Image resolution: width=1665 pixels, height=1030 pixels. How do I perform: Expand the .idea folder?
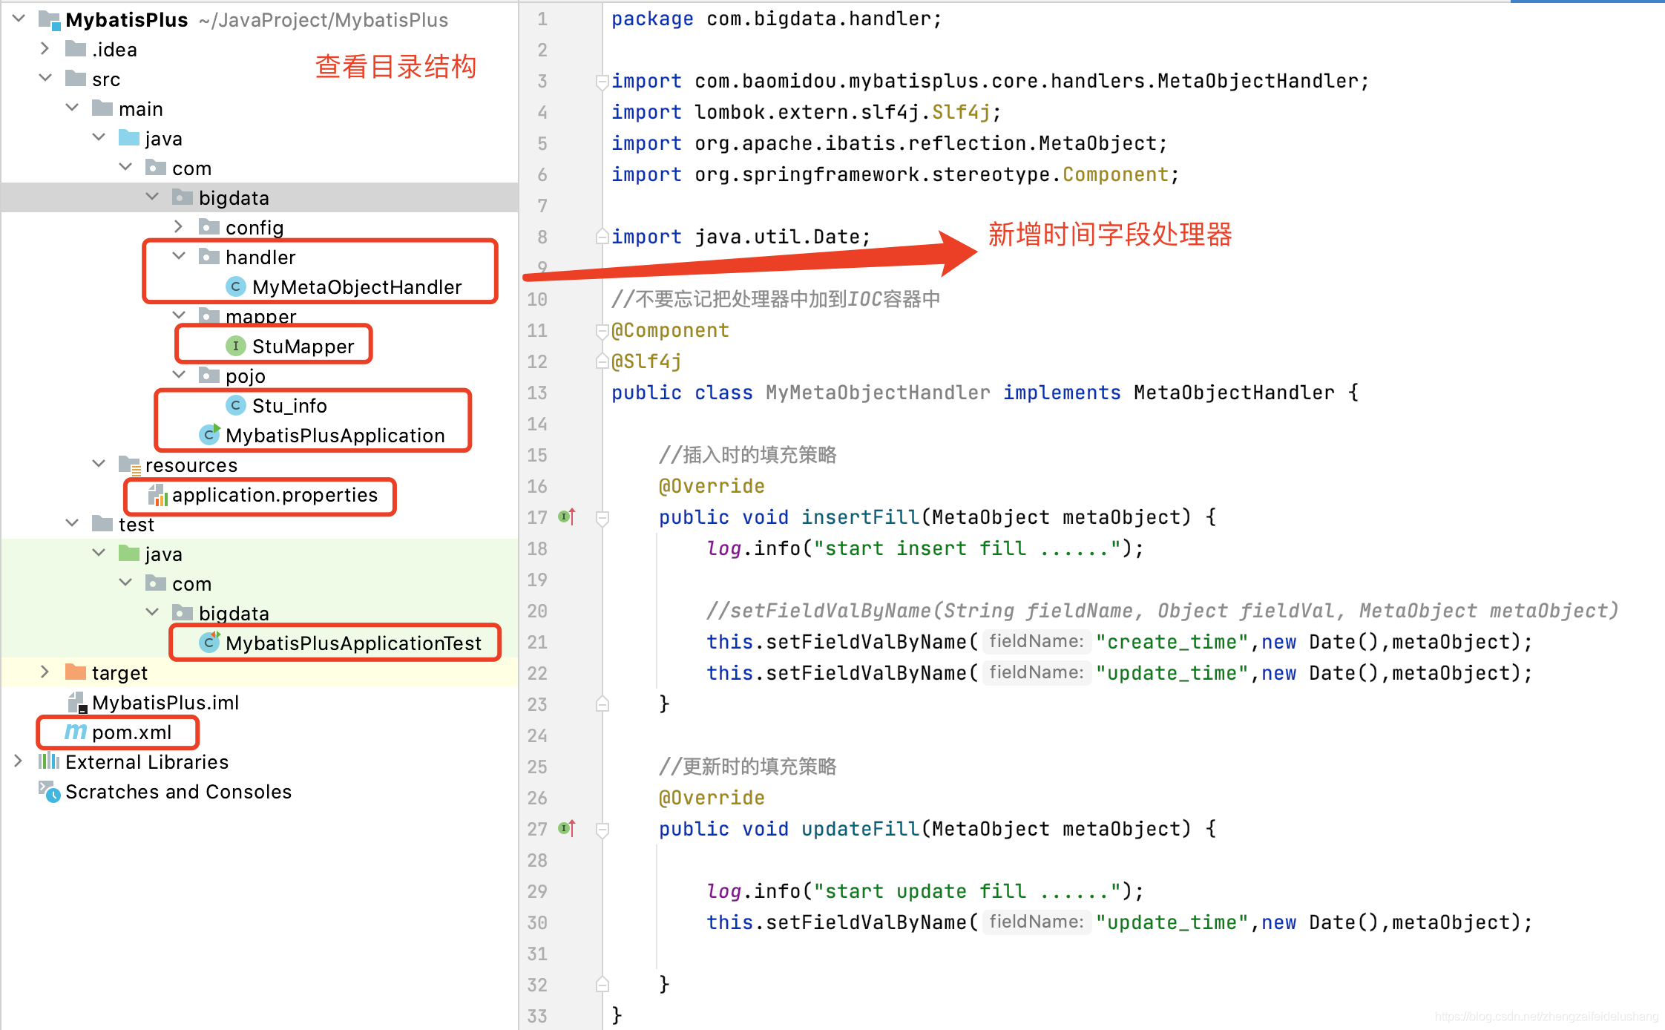pyautogui.click(x=45, y=49)
